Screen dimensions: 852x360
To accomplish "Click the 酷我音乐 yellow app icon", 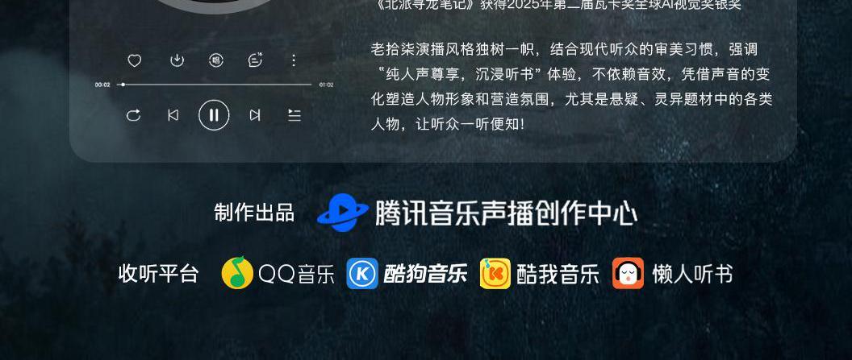I will point(495,273).
